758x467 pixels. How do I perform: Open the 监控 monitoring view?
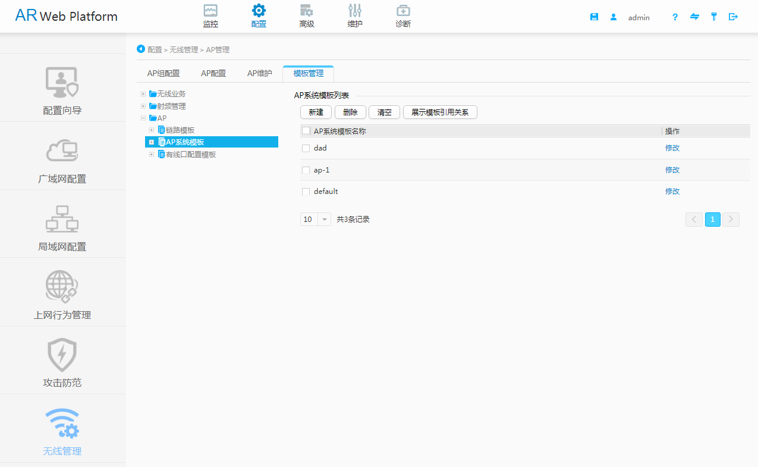pyautogui.click(x=210, y=15)
